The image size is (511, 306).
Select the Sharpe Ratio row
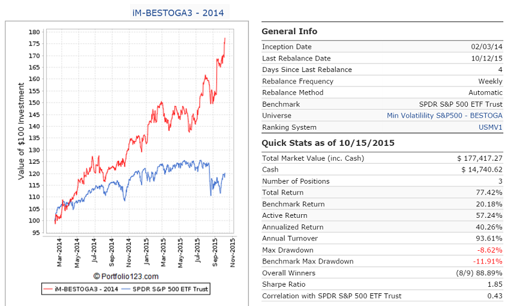point(382,284)
